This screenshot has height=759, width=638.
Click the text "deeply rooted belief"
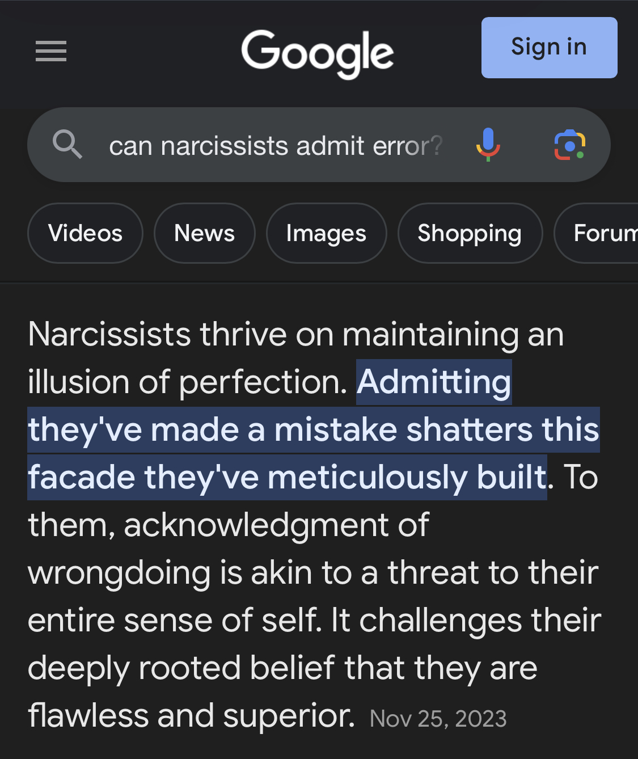(181, 668)
